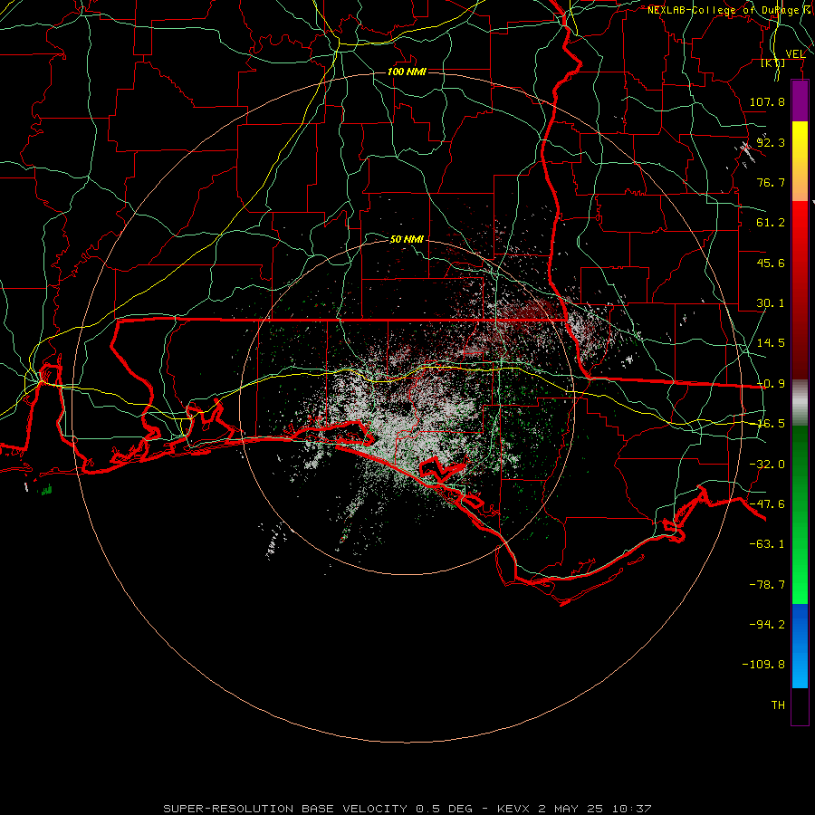Select the 45.6 velocity scale value
The image size is (815, 815).
771,263
